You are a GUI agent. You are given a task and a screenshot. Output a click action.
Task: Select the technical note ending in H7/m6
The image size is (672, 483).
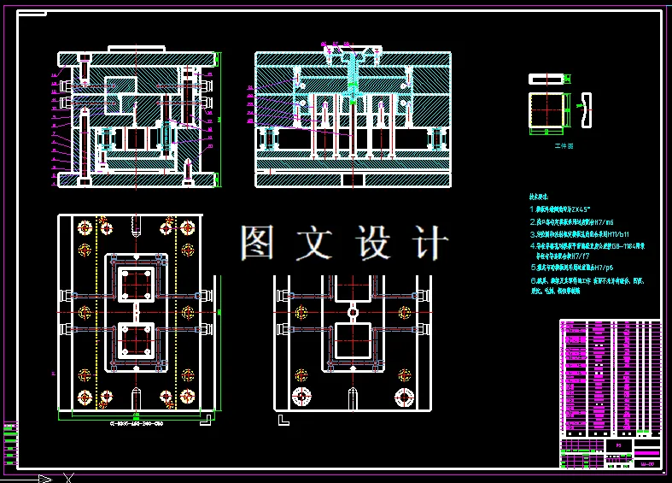(x=571, y=221)
